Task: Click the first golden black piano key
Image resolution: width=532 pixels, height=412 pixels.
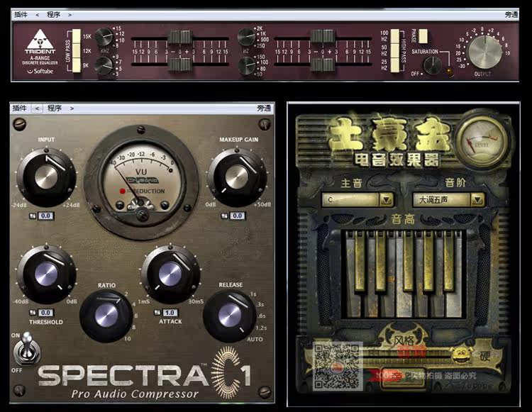Action: [x=360, y=261]
